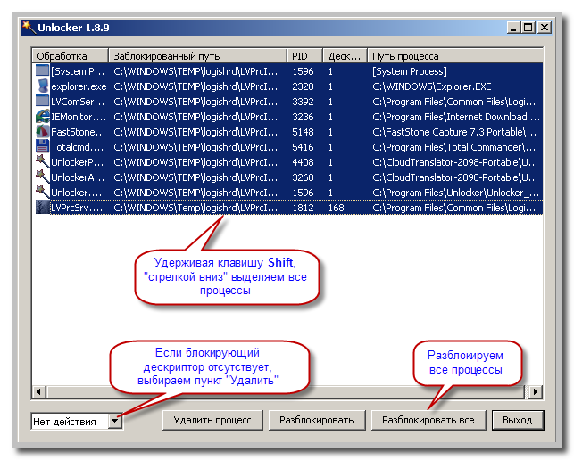Click the 'Разблокировать' button
The height and width of the screenshot is (460, 574).
pos(316,420)
